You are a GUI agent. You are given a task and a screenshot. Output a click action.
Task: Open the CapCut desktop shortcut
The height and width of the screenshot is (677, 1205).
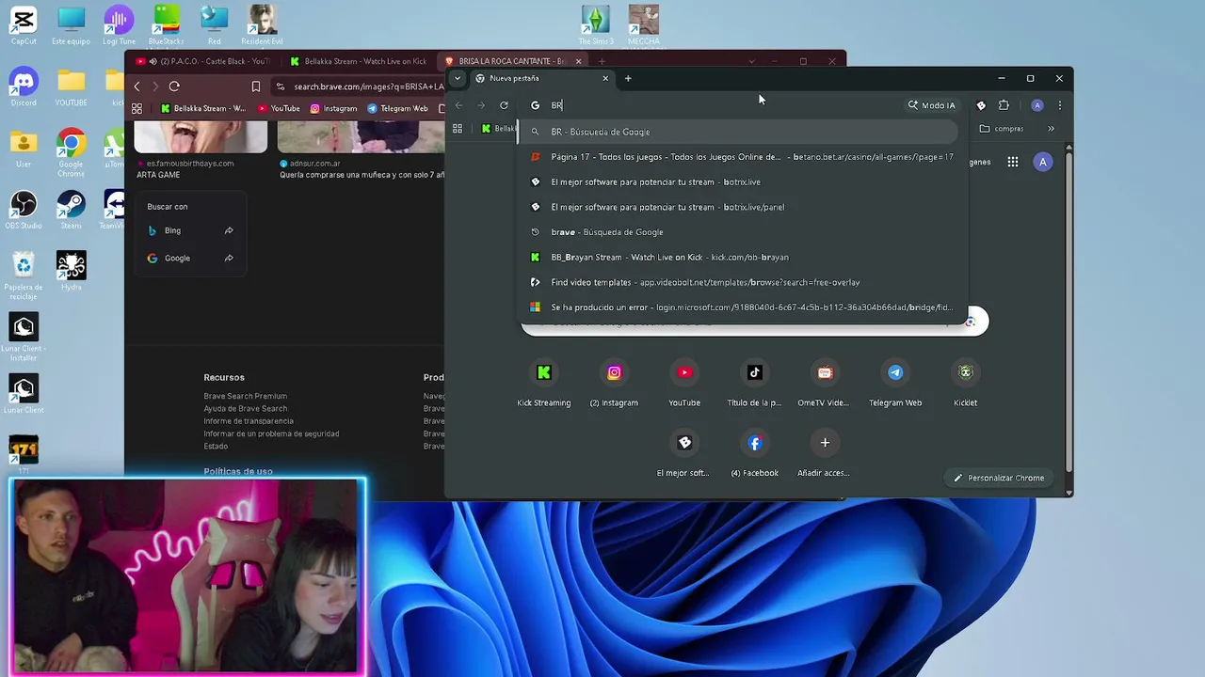coord(24,25)
